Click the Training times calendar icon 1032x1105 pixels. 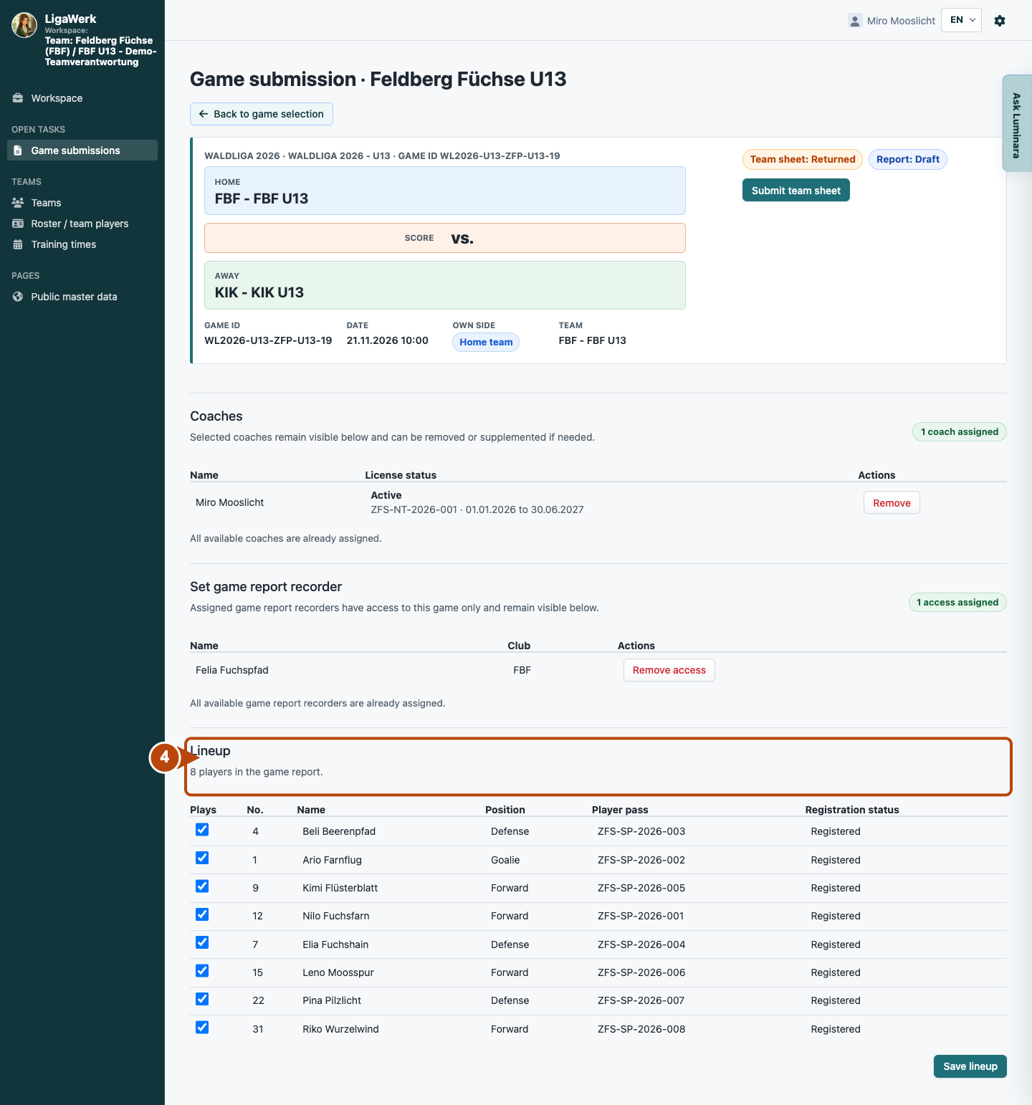[x=18, y=244]
